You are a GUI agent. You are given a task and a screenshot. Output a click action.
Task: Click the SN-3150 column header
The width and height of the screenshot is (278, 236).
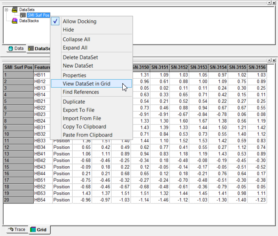click(141, 67)
